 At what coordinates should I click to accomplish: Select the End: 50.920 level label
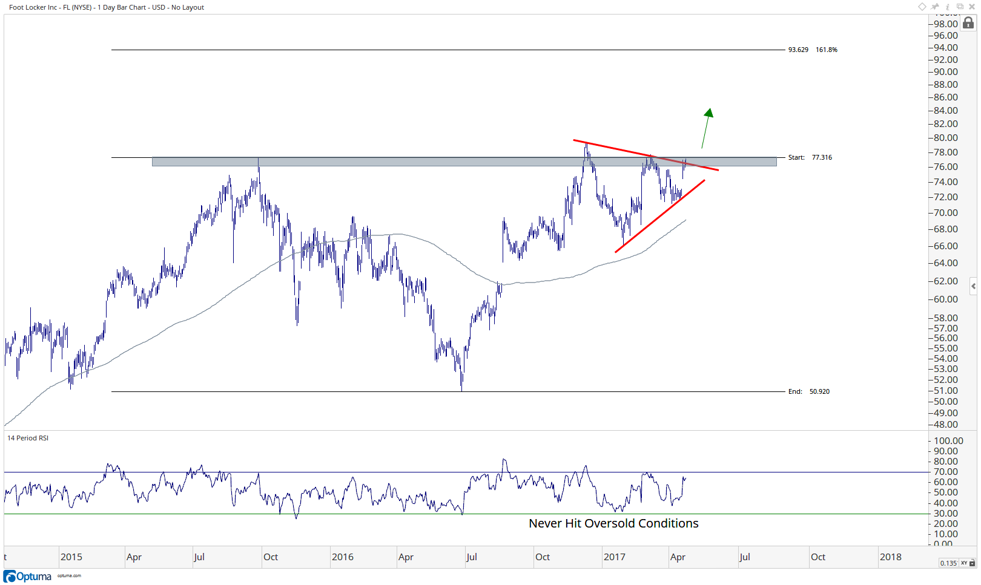808,391
